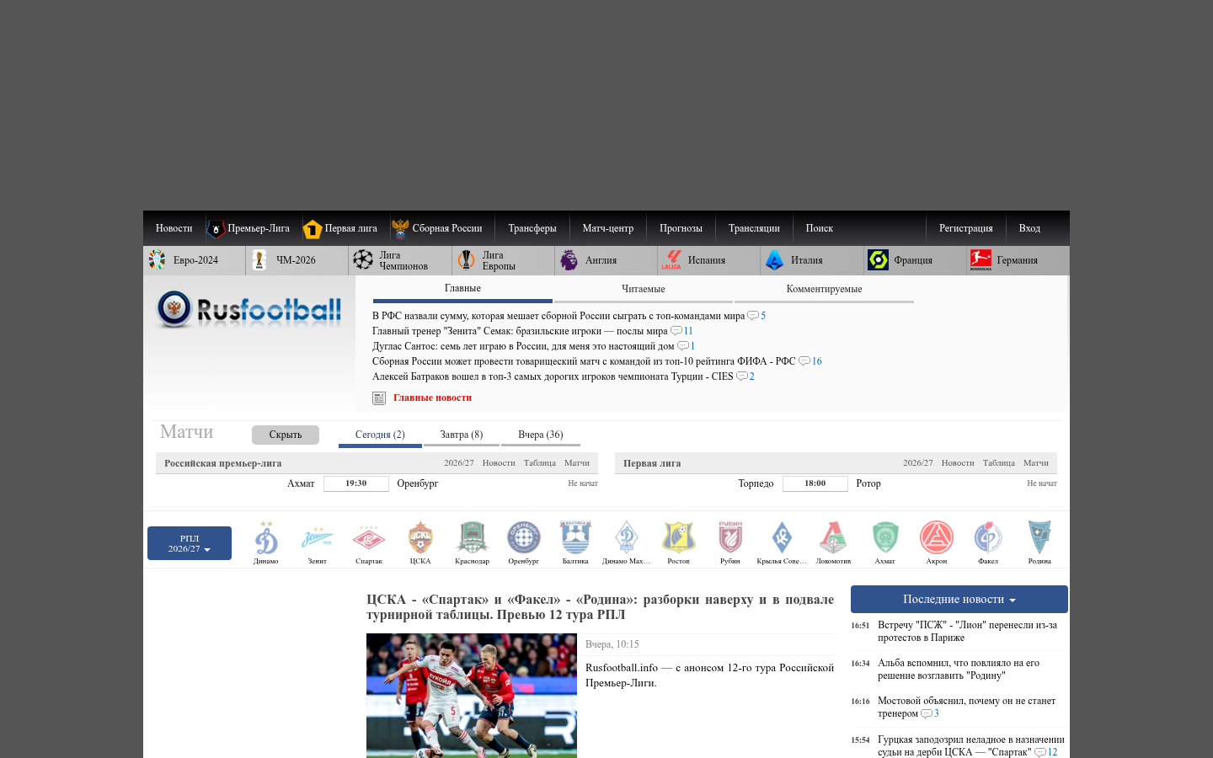Open the Факел club logo
The width and height of the screenshot is (1213, 758).
pos(988,537)
